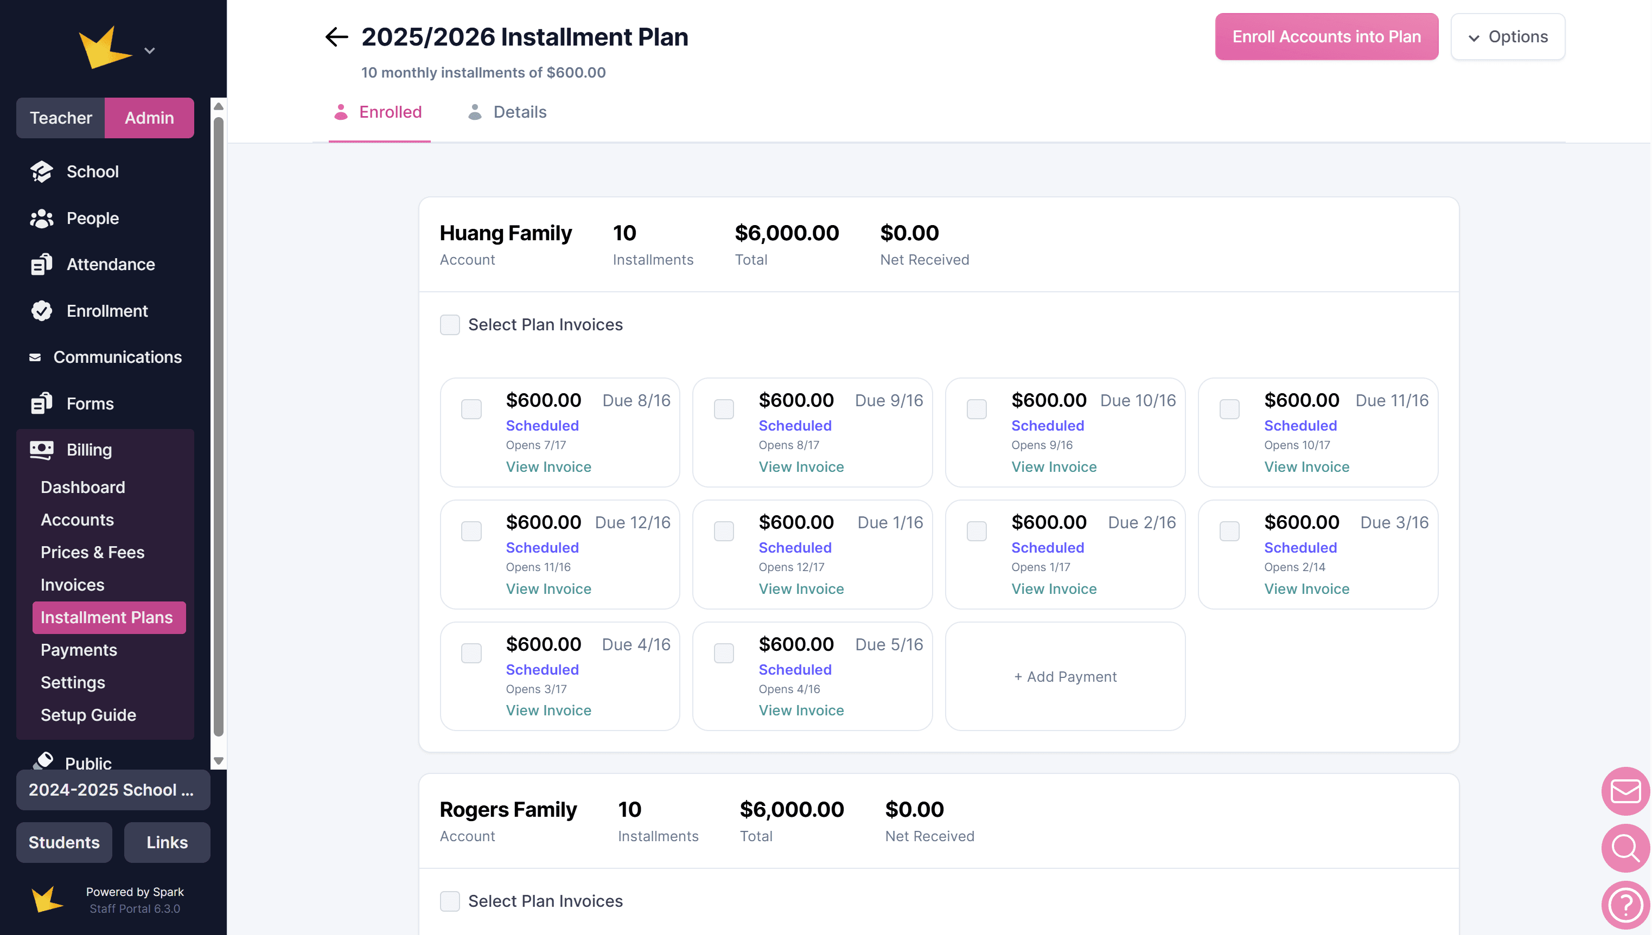The image size is (1652, 935).
Task: Open the School graduation cap icon
Action: [42, 171]
